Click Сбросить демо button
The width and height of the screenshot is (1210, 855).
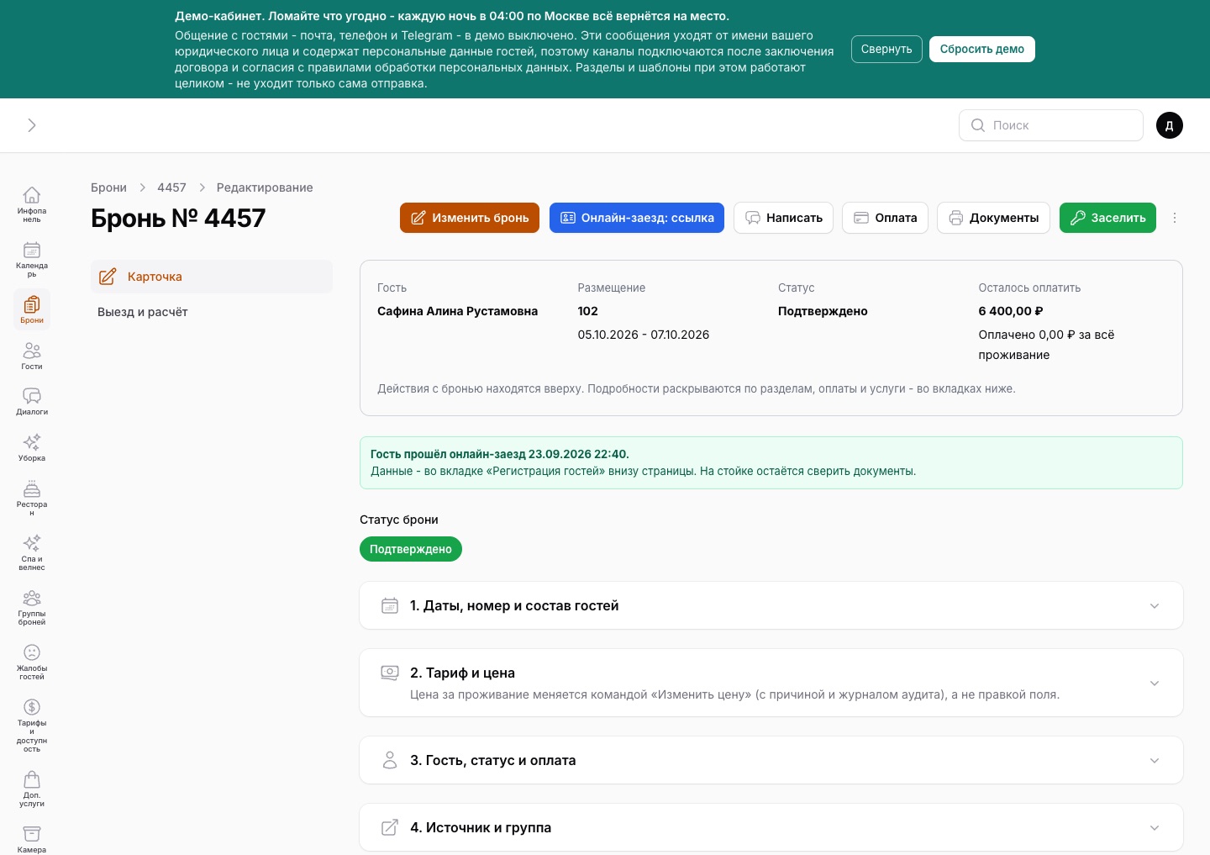click(982, 49)
